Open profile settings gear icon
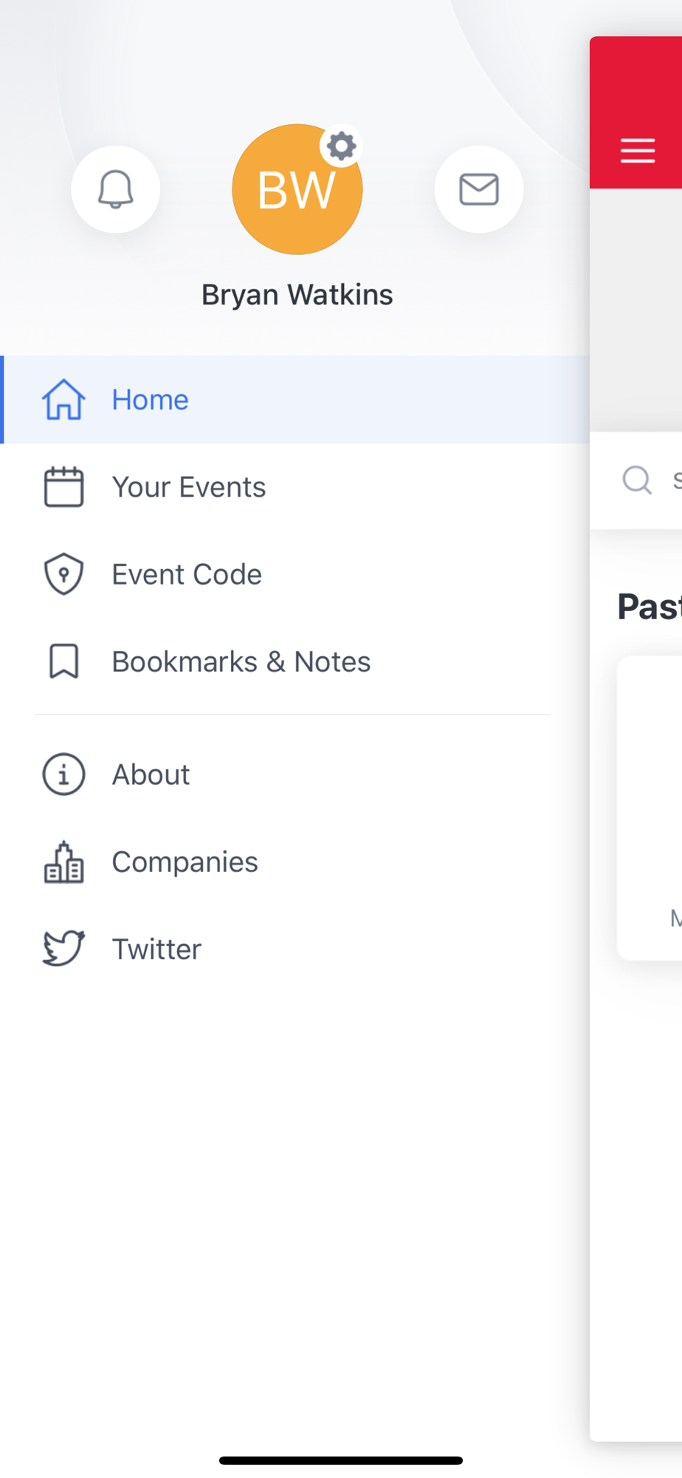682x1478 pixels. 341,146
